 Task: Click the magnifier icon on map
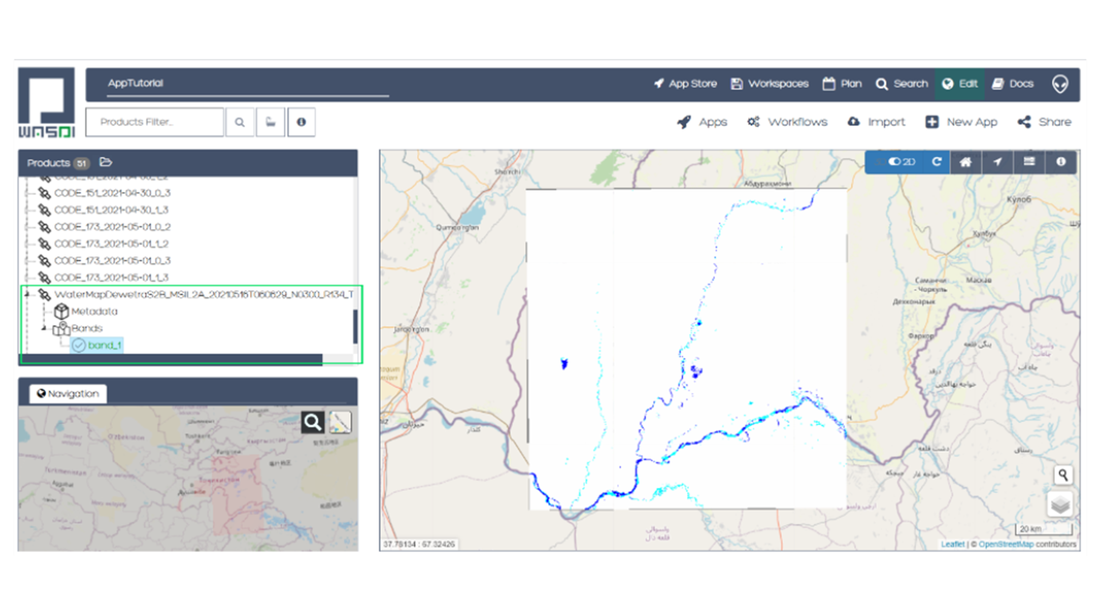[x=1063, y=474]
